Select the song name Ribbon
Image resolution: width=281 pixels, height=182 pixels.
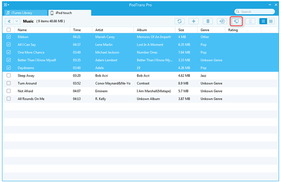point(23,37)
